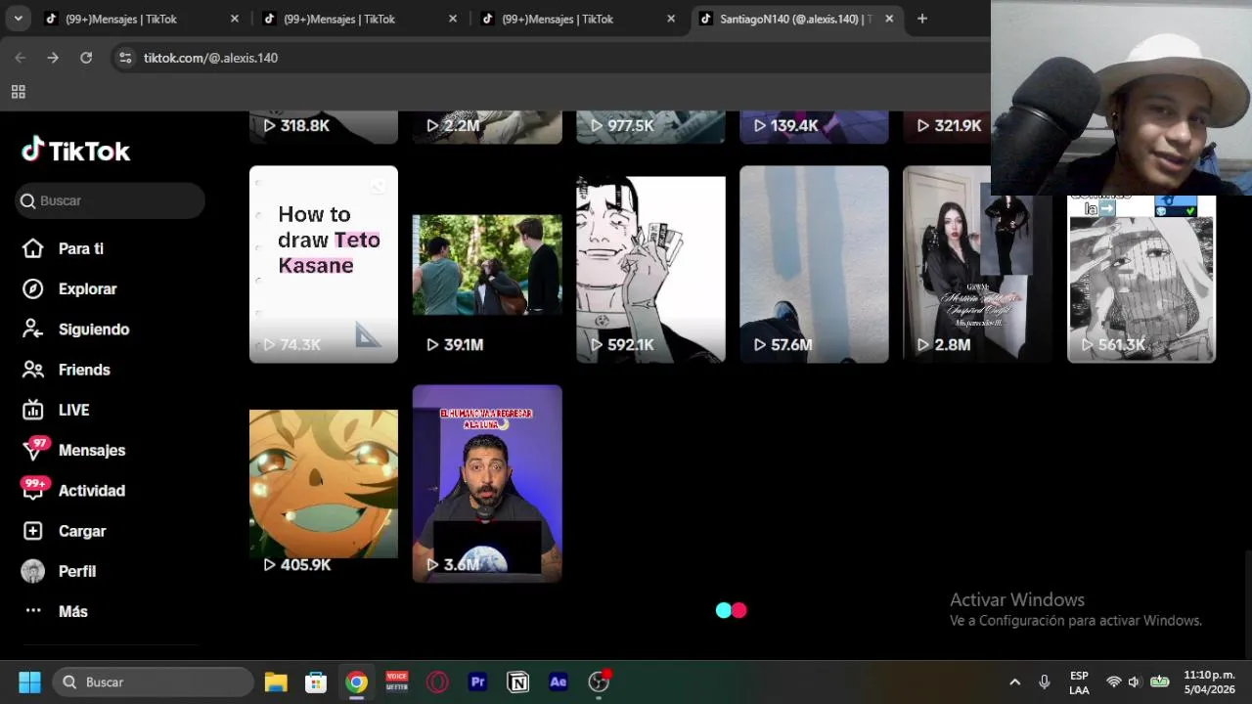Open Microsoft Store from taskbar
This screenshot has width=1252, height=704.
pyautogui.click(x=316, y=682)
